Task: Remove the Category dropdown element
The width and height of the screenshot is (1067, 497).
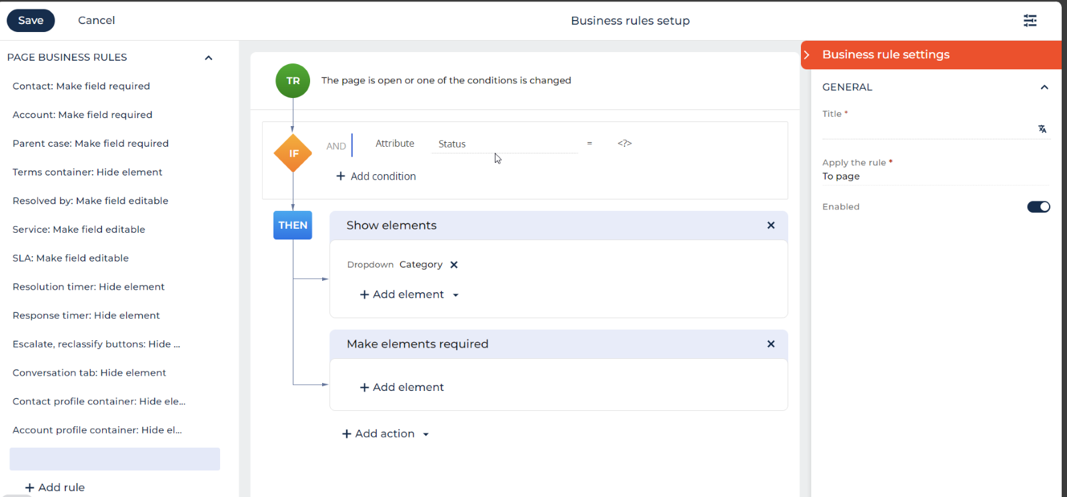Action: 454,265
